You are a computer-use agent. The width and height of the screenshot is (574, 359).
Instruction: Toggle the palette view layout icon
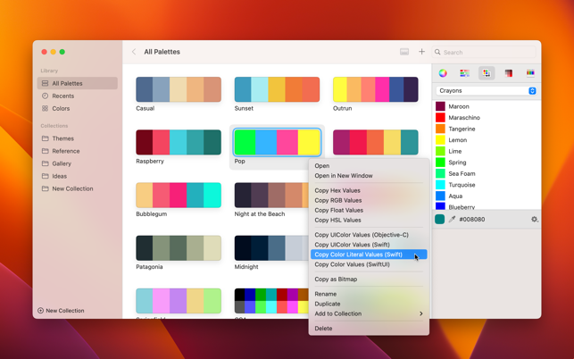point(404,52)
